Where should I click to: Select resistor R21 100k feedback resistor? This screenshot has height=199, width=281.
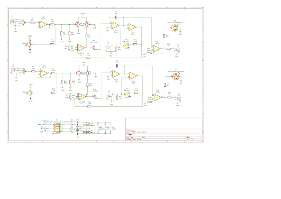(x=89, y=106)
